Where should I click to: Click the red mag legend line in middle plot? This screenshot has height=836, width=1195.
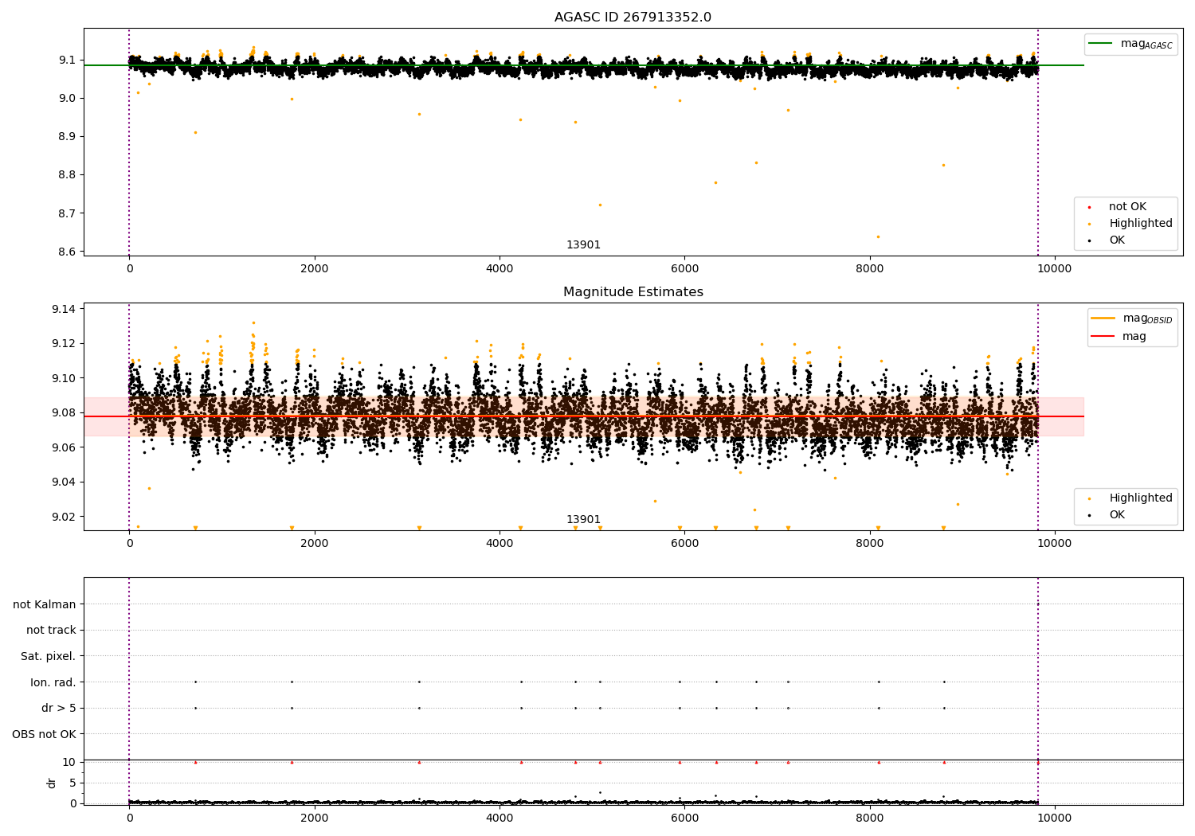tap(1103, 337)
